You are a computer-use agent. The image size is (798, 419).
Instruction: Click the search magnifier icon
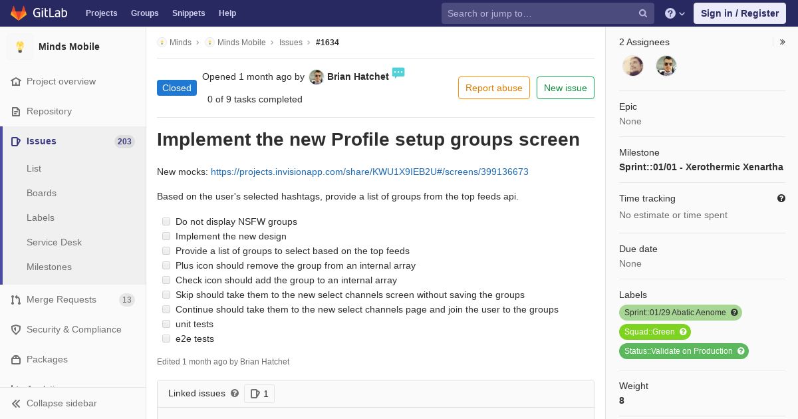[643, 13]
